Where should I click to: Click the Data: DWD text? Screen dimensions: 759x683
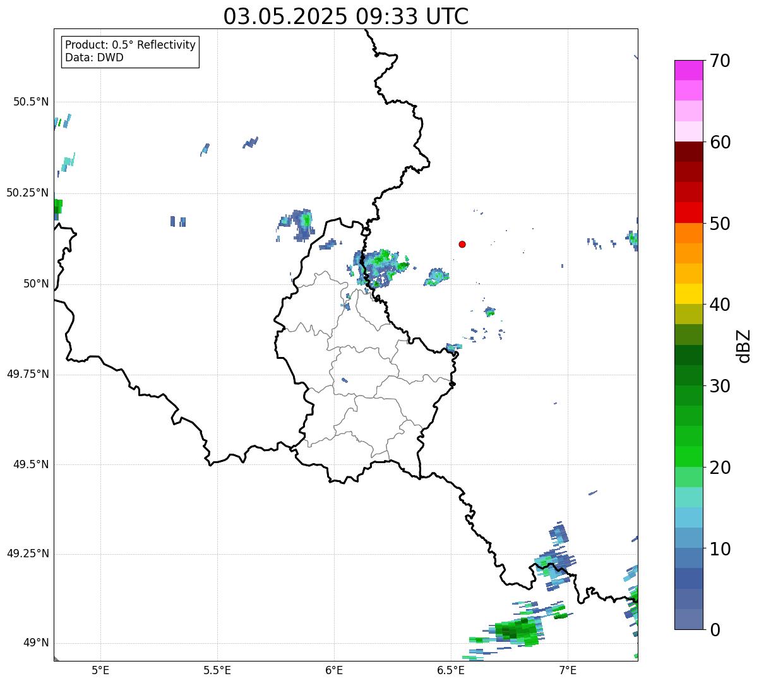tap(94, 58)
